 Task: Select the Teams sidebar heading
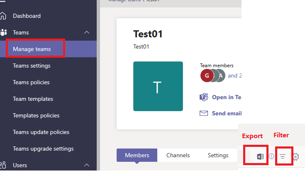(21, 32)
